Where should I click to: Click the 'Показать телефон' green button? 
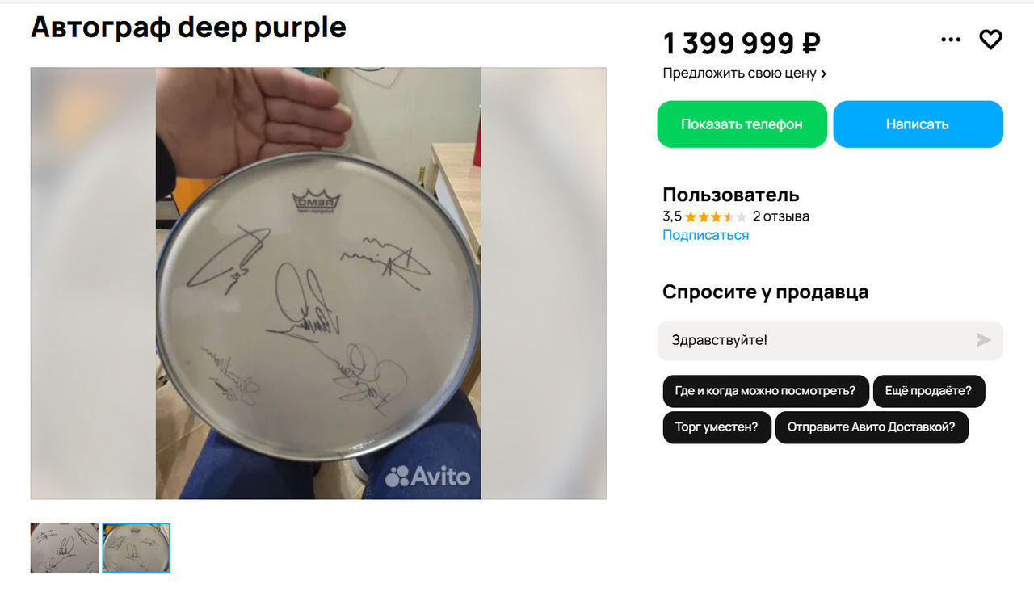click(742, 124)
